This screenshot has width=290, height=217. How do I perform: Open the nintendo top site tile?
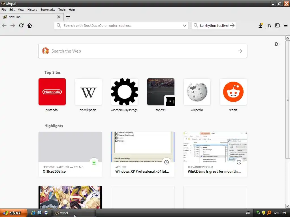52,92
